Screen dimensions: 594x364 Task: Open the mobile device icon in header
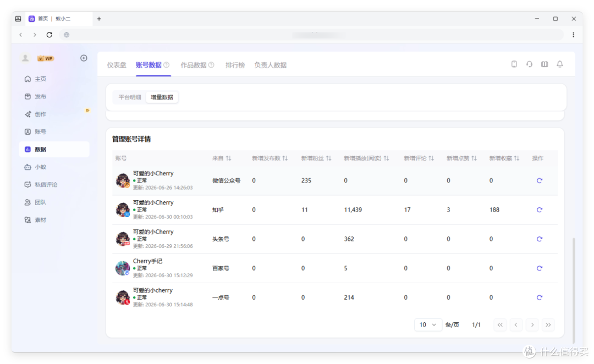[514, 64]
